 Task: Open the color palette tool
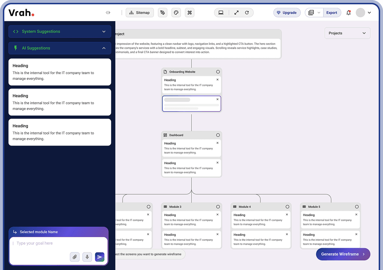[x=176, y=12]
